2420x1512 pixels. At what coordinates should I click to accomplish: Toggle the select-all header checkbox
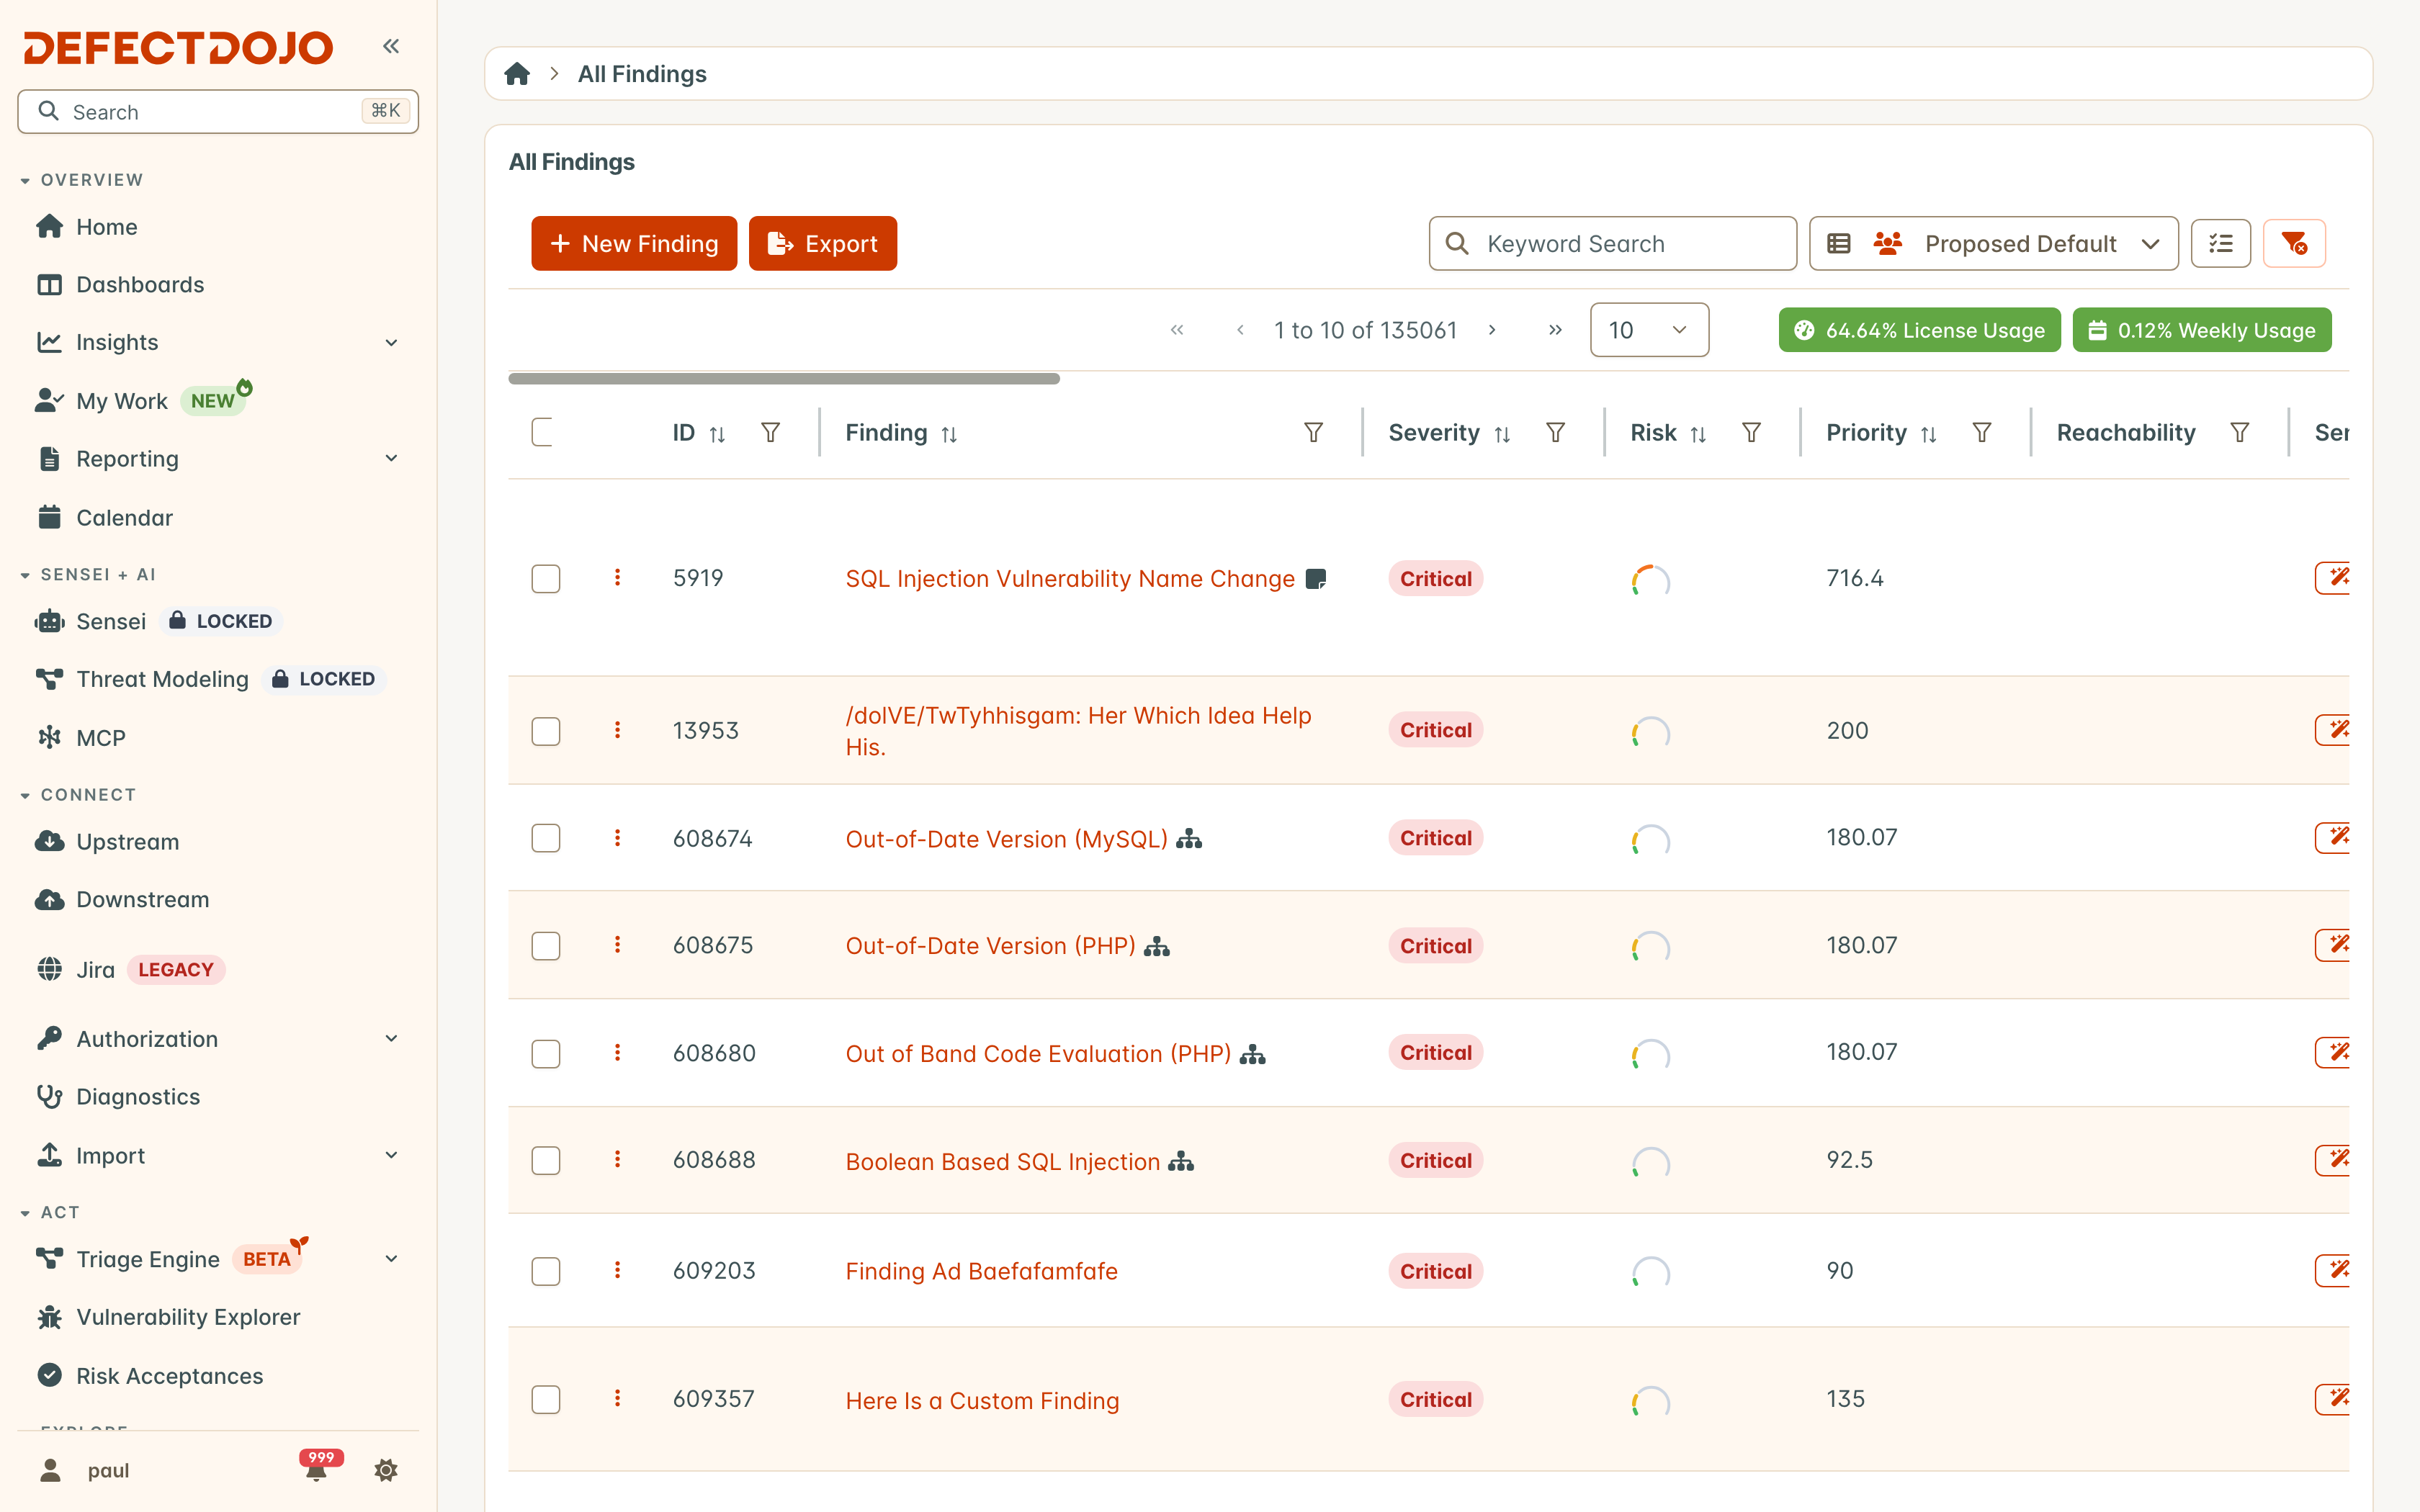543,432
